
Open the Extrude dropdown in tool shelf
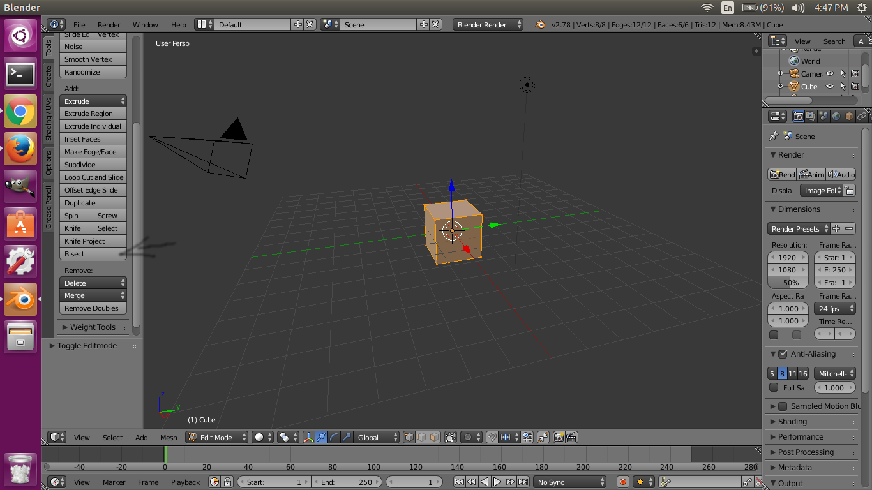pyautogui.click(x=93, y=101)
